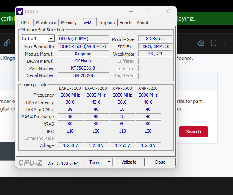Click the version text Ver. 2.17.0.x64

pos(63,164)
